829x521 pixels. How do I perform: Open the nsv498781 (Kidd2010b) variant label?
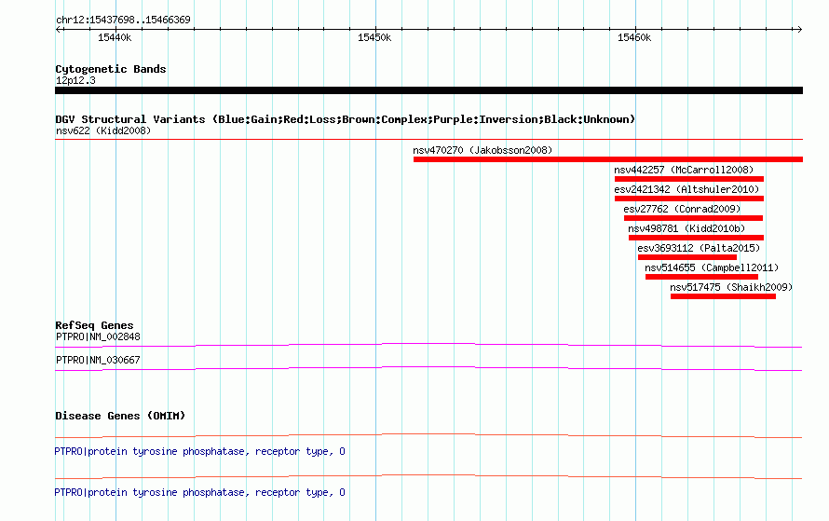coord(686,228)
